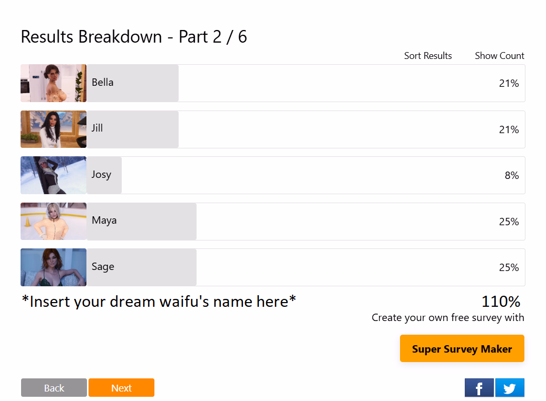Click the dream waifu name text
Image resolution: width=546 pixels, height=401 pixels.
click(x=159, y=302)
